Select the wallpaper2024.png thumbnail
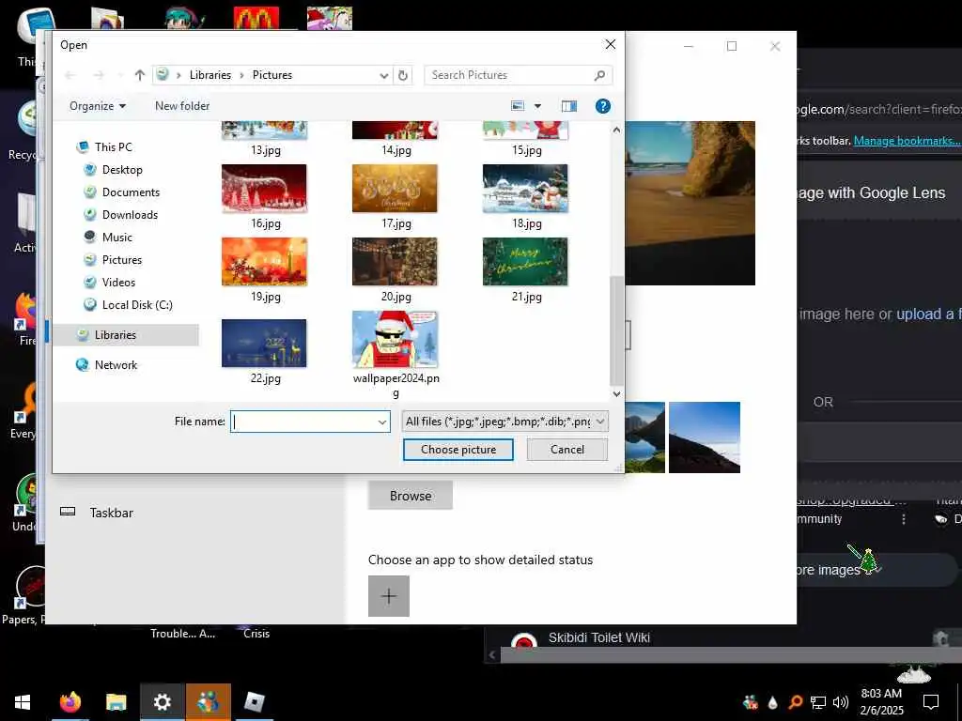This screenshot has height=721, width=962. pos(396,339)
